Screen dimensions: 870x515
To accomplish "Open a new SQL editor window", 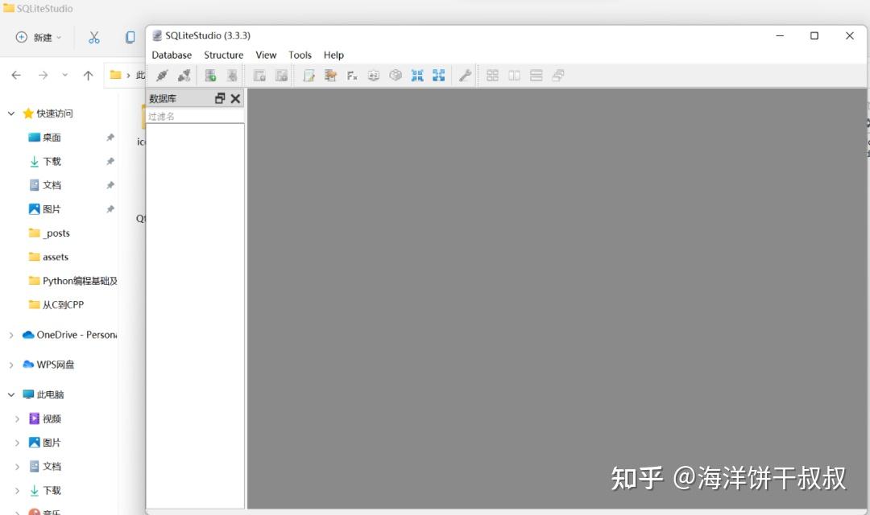I will (308, 75).
